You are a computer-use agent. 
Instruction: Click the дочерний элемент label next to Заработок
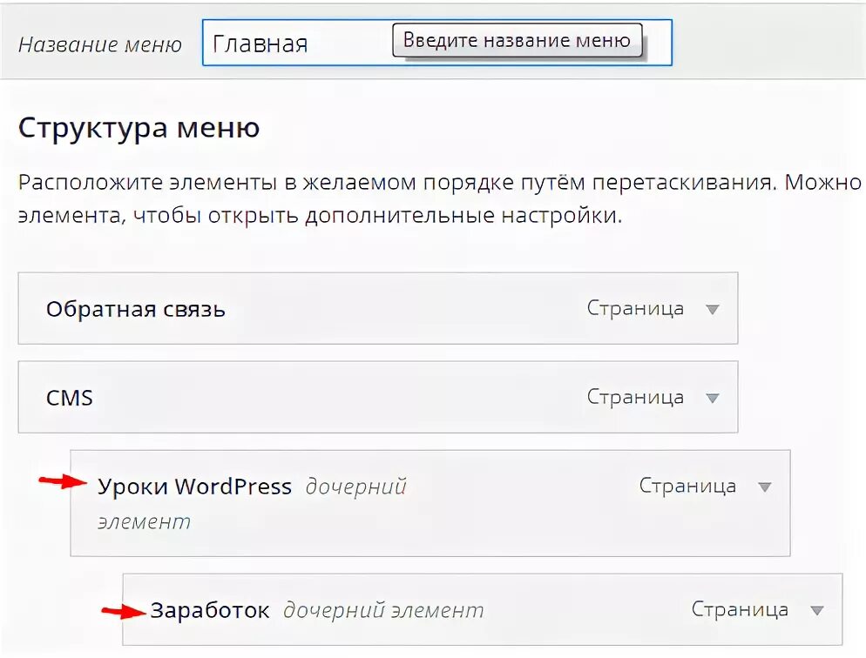click(383, 611)
